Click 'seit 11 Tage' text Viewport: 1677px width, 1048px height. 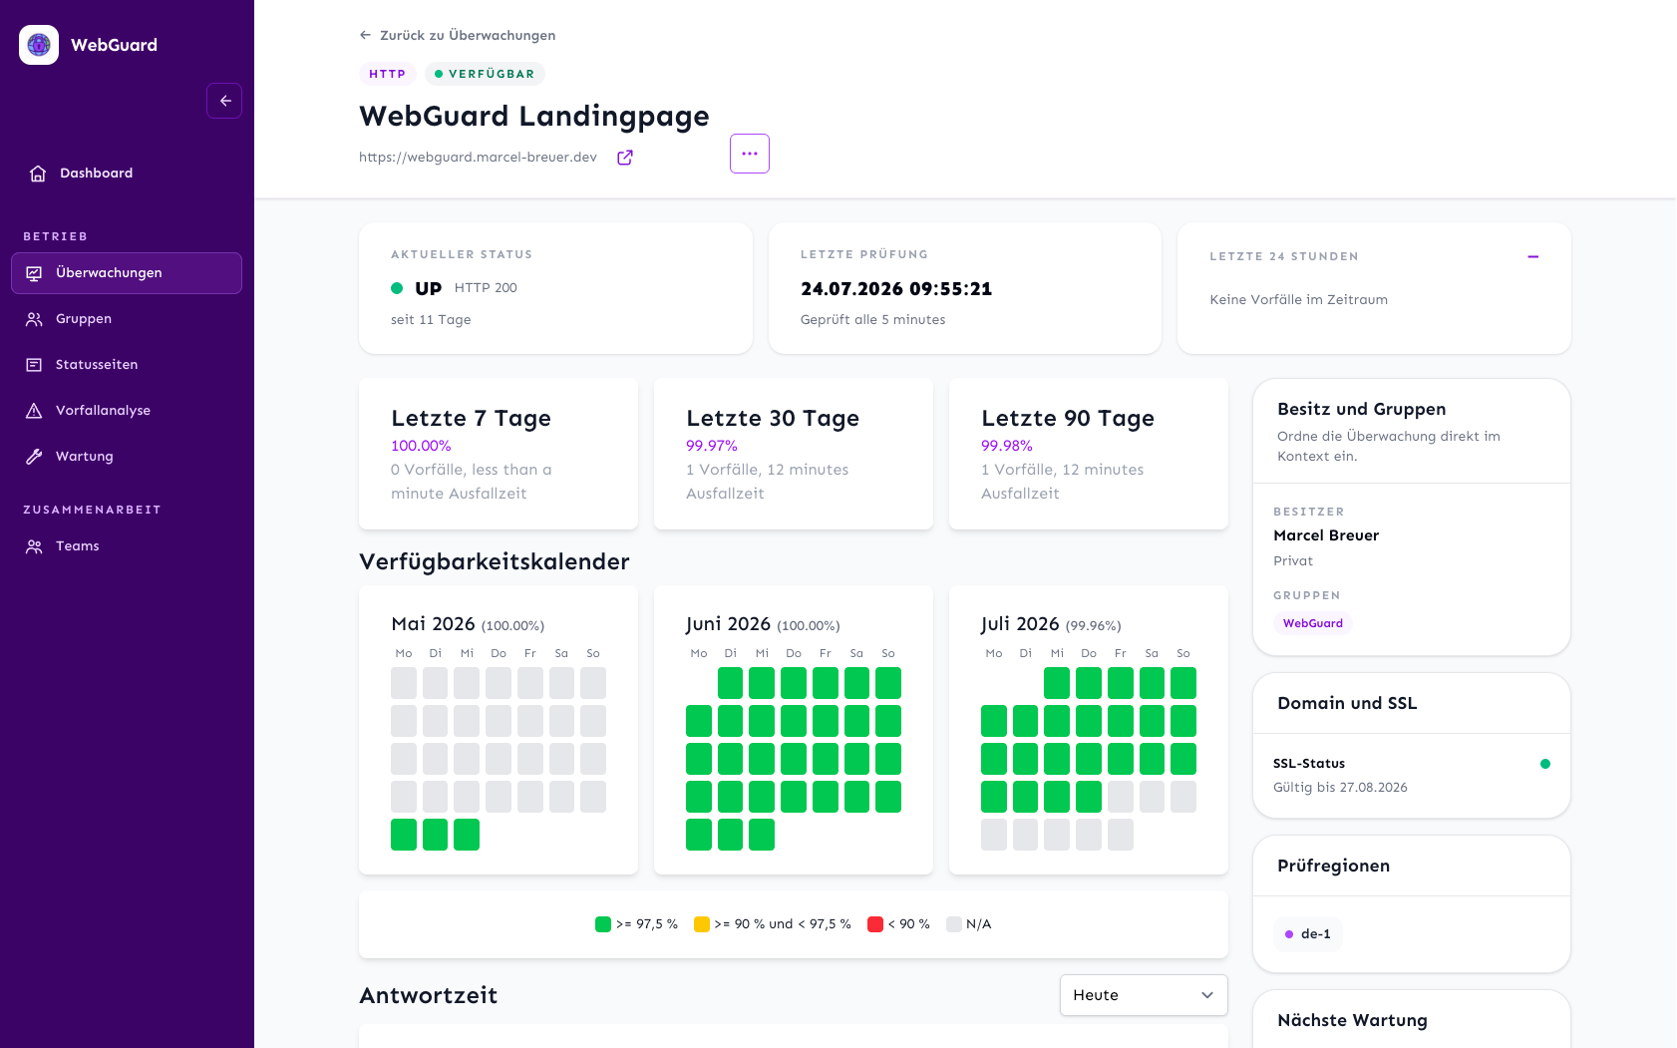coord(431,320)
